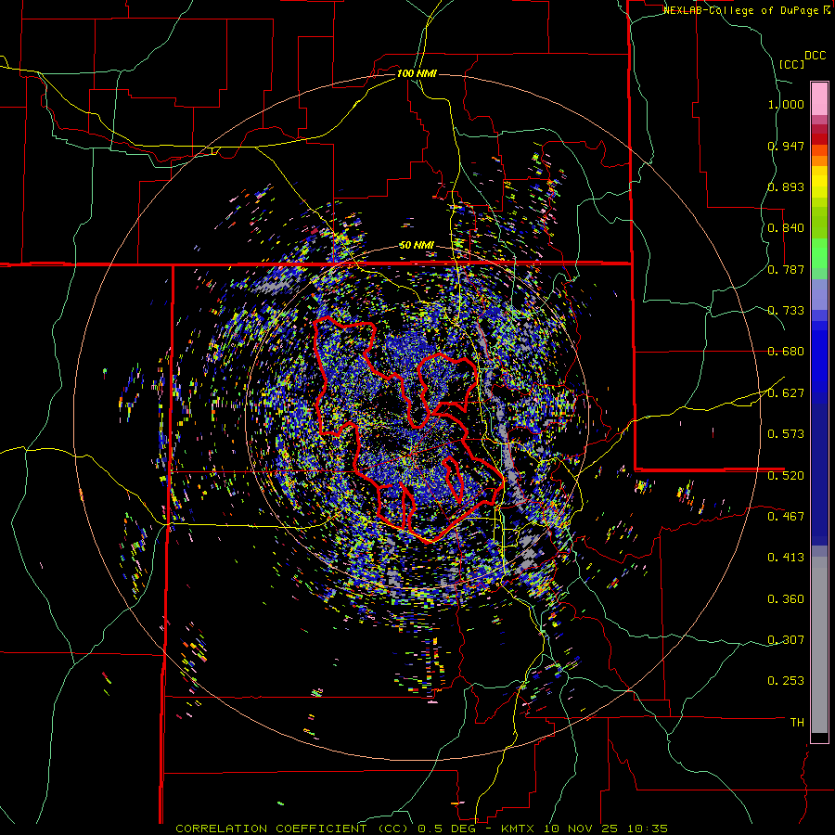This screenshot has width=835, height=835.
Task: Click the TH threshold label in legend
Action: (x=797, y=723)
